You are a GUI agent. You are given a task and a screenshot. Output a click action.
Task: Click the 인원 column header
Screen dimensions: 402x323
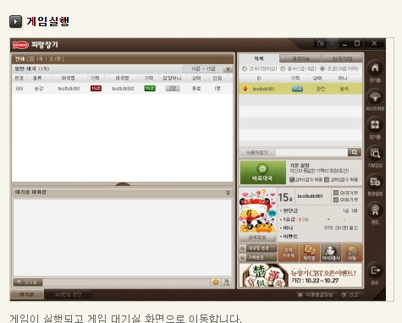(x=217, y=78)
